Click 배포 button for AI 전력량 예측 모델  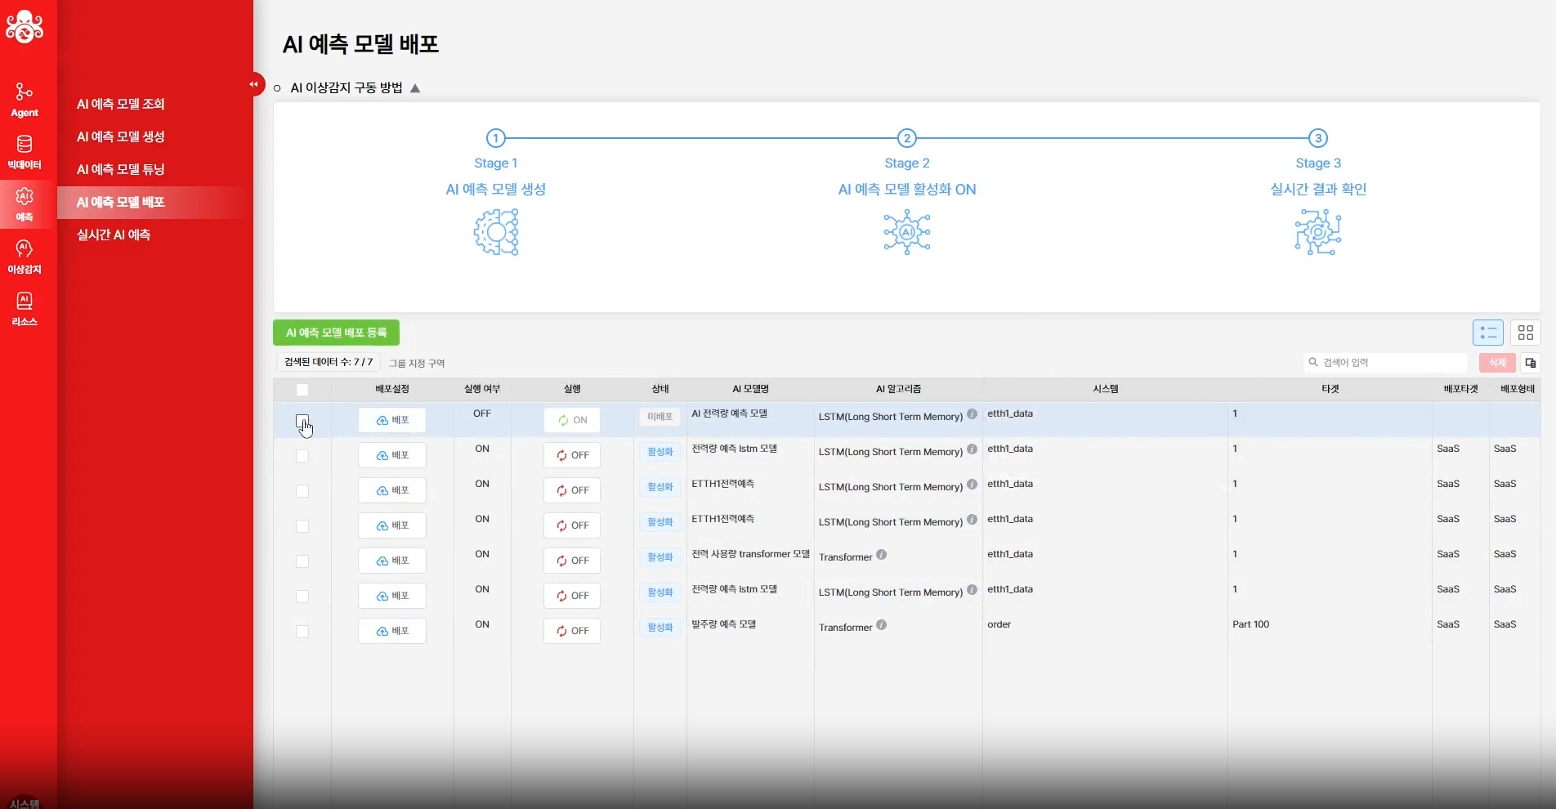[392, 420]
